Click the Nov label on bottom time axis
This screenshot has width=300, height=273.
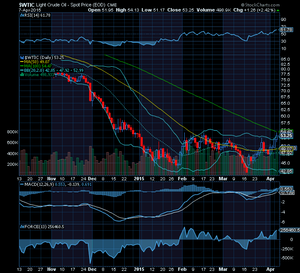tap(52, 269)
